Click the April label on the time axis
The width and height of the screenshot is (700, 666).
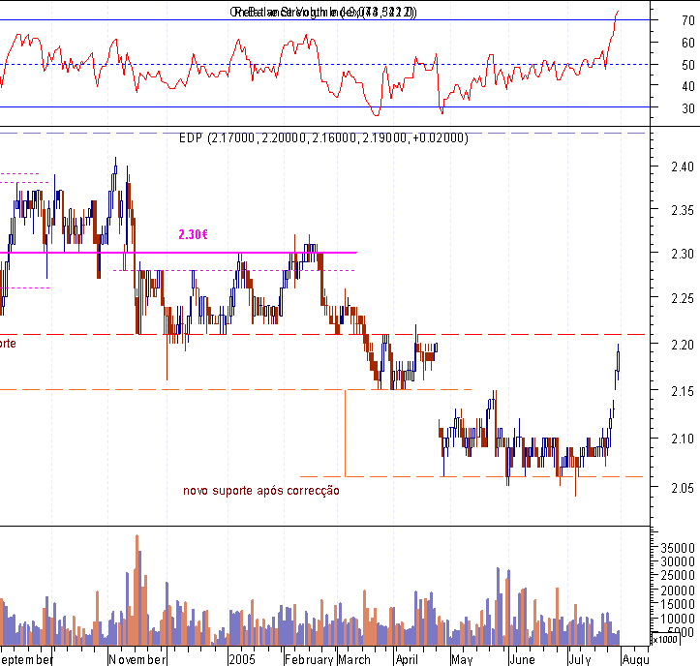[407, 659]
